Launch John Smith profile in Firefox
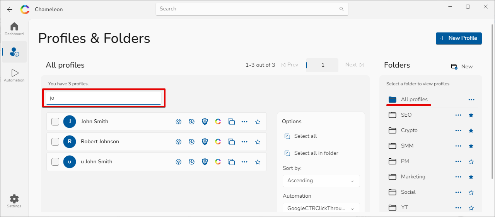495x217 pixels. tap(191, 122)
